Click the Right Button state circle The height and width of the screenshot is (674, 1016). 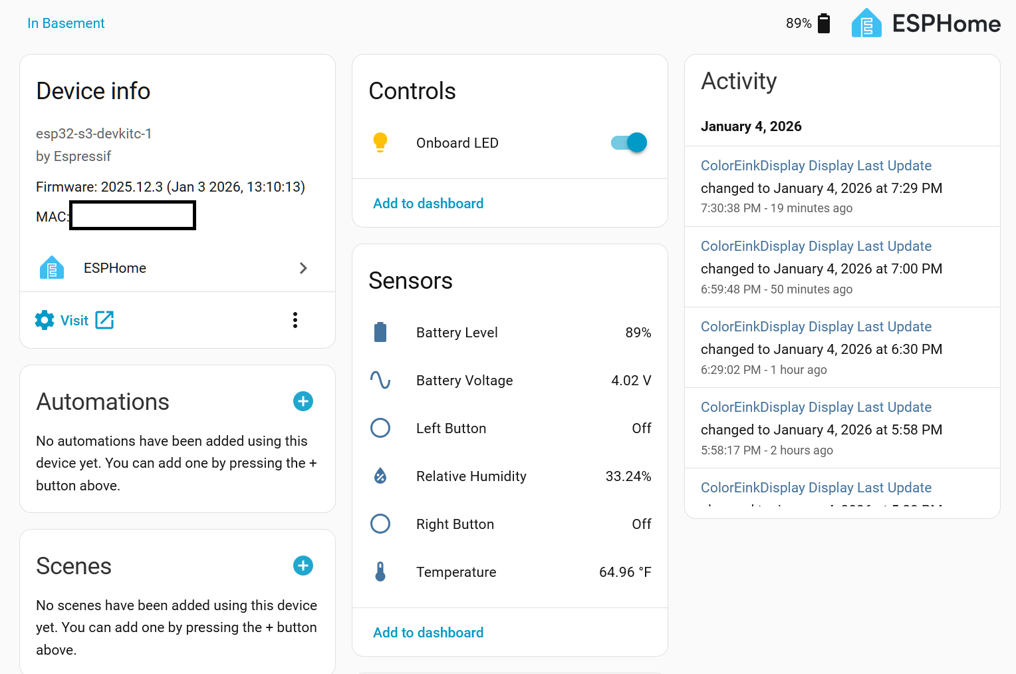coord(380,524)
